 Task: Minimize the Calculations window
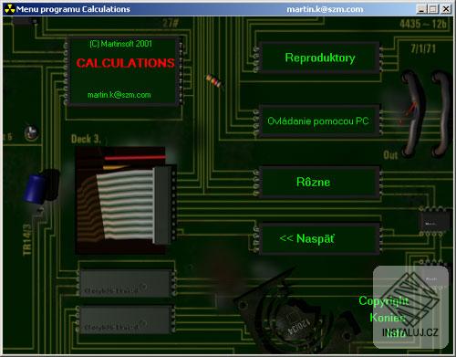[421, 9]
